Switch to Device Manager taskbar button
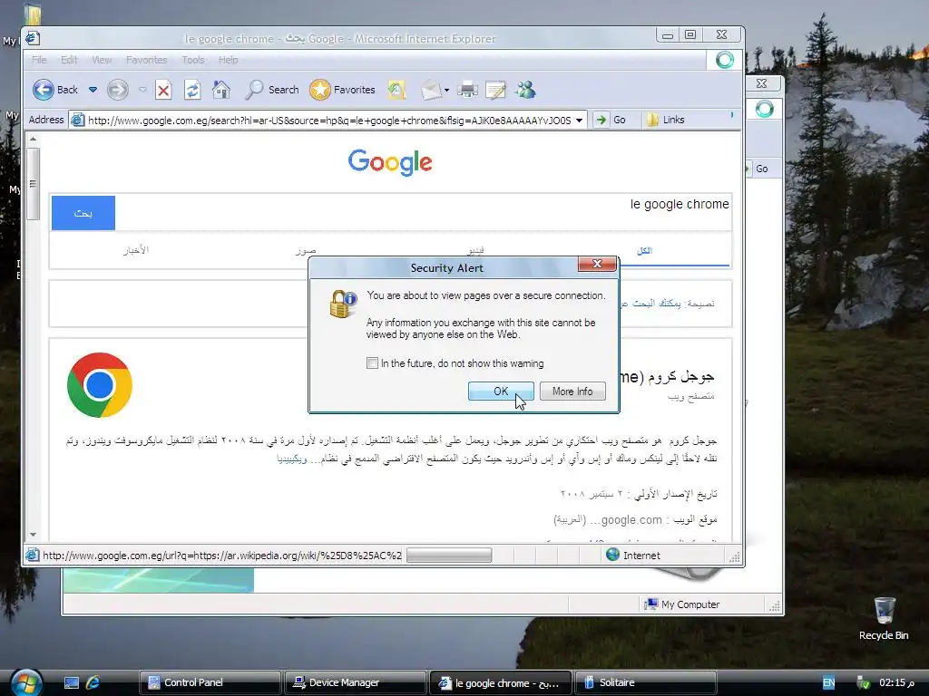The width and height of the screenshot is (929, 696). click(x=355, y=682)
